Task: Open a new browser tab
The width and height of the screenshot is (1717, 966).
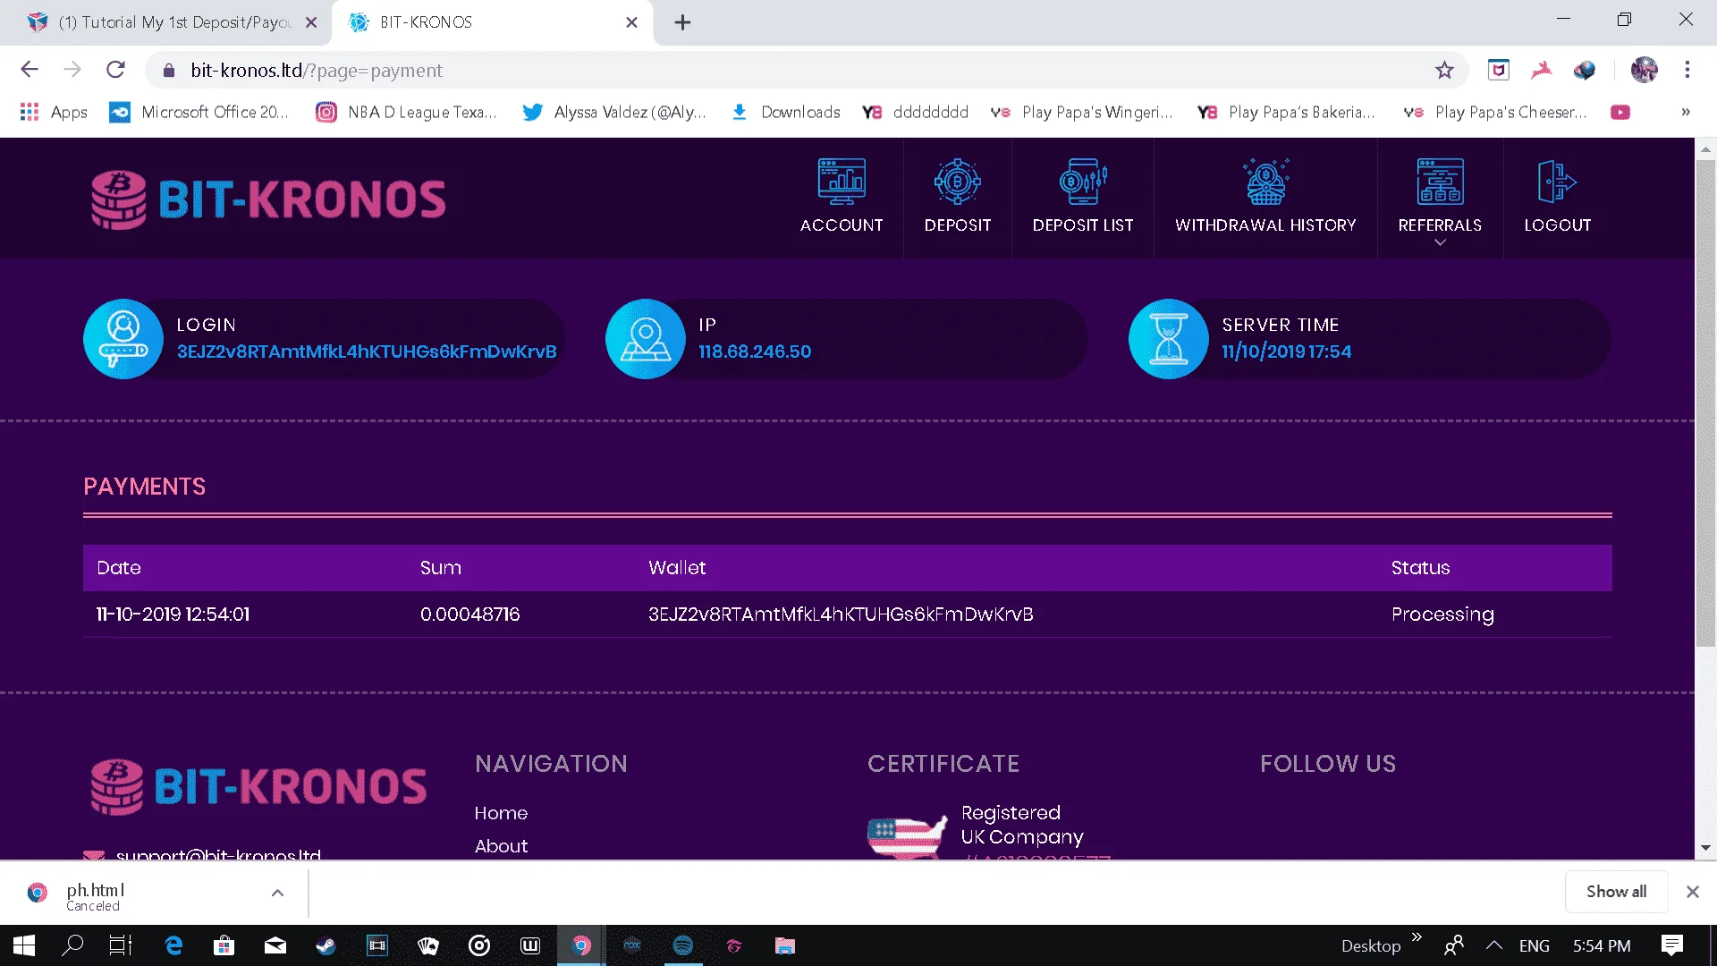Action: point(682,22)
